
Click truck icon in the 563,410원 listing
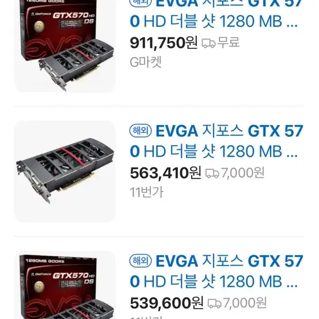pos(212,173)
